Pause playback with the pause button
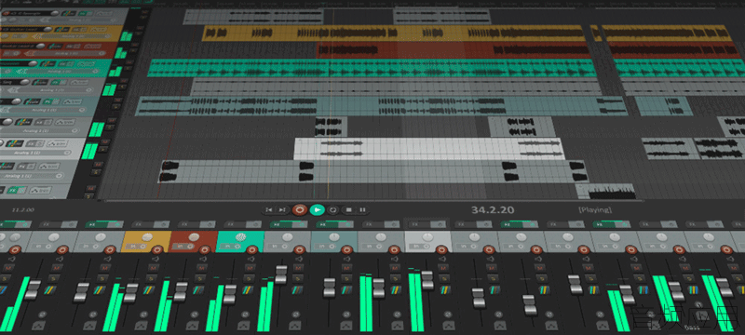Image resolution: width=745 pixels, height=335 pixels. [362, 209]
